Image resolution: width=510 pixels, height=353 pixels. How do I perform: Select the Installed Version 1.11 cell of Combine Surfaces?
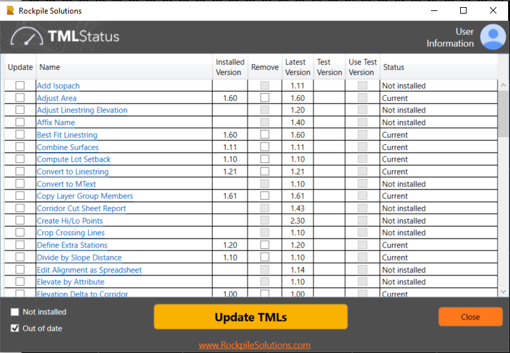[230, 147]
